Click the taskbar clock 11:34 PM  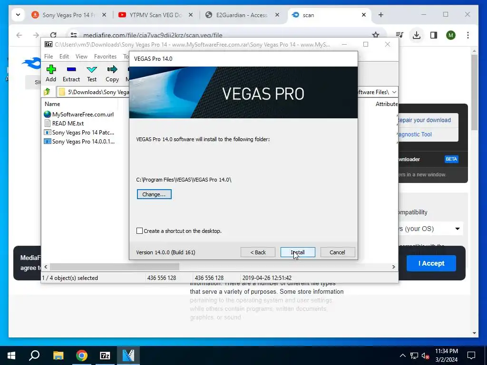446,351
